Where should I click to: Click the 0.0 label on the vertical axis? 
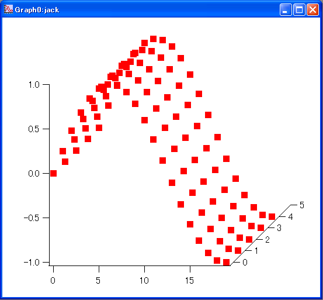coord(34,174)
